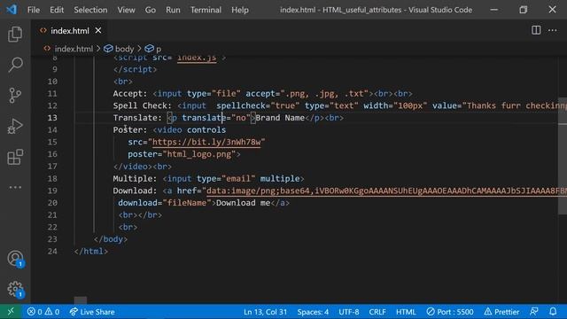Click line number 19 in gutter

52,191
